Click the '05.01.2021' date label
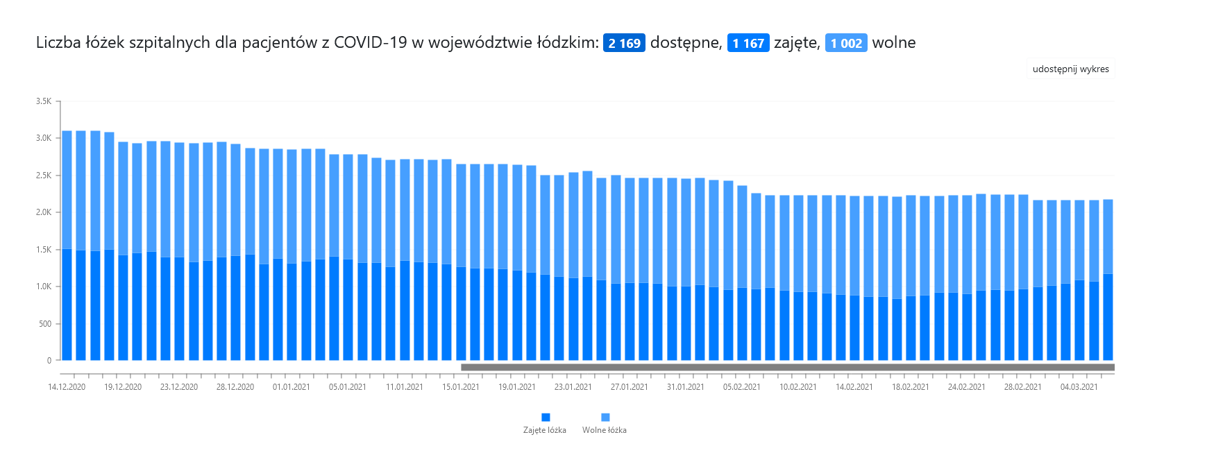Viewport: 1207px width, 453px height. pyautogui.click(x=348, y=387)
